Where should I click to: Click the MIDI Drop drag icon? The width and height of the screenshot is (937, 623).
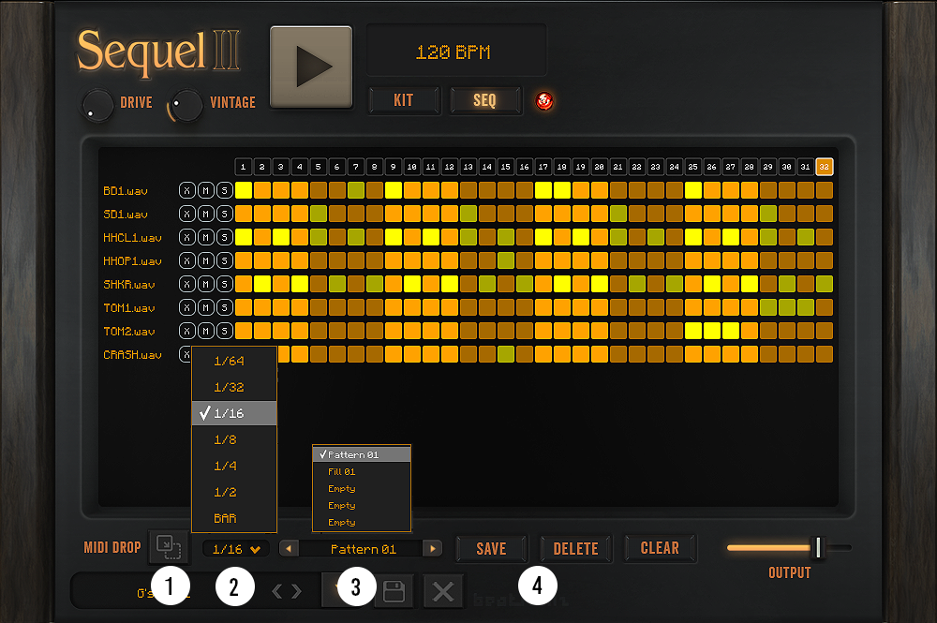(169, 546)
